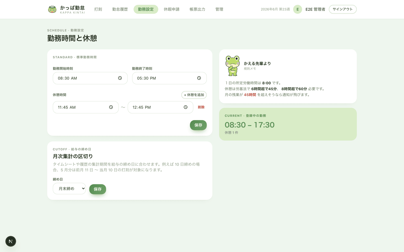The image size is (404, 252).
Task: Click the Kappa Kintai frog logo icon
Action: pos(52,9)
